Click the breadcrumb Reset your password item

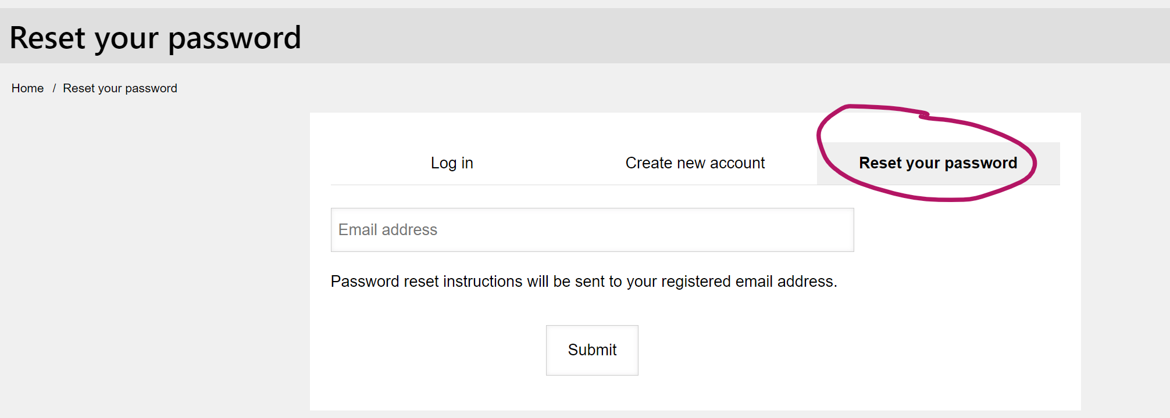coord(120,88)
